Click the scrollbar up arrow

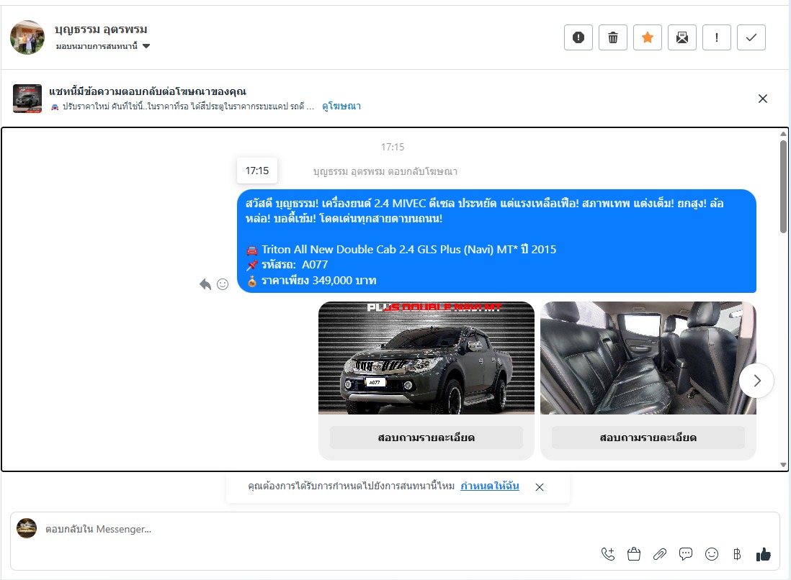tap(783, 134)
